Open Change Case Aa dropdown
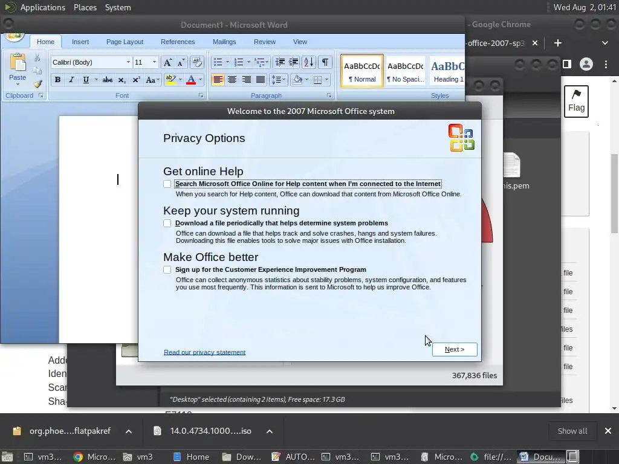This screenshot has width=619, height=464. pyautogui.click(x=152, y=80)
